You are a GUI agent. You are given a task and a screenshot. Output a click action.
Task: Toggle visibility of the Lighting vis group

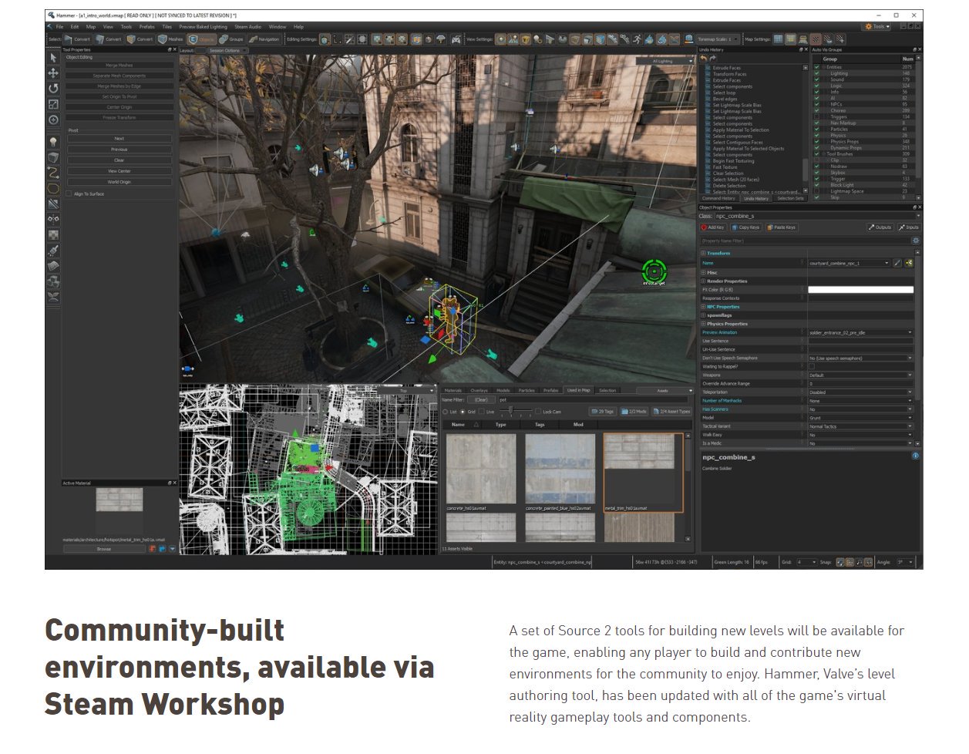[x=817, y=74]
